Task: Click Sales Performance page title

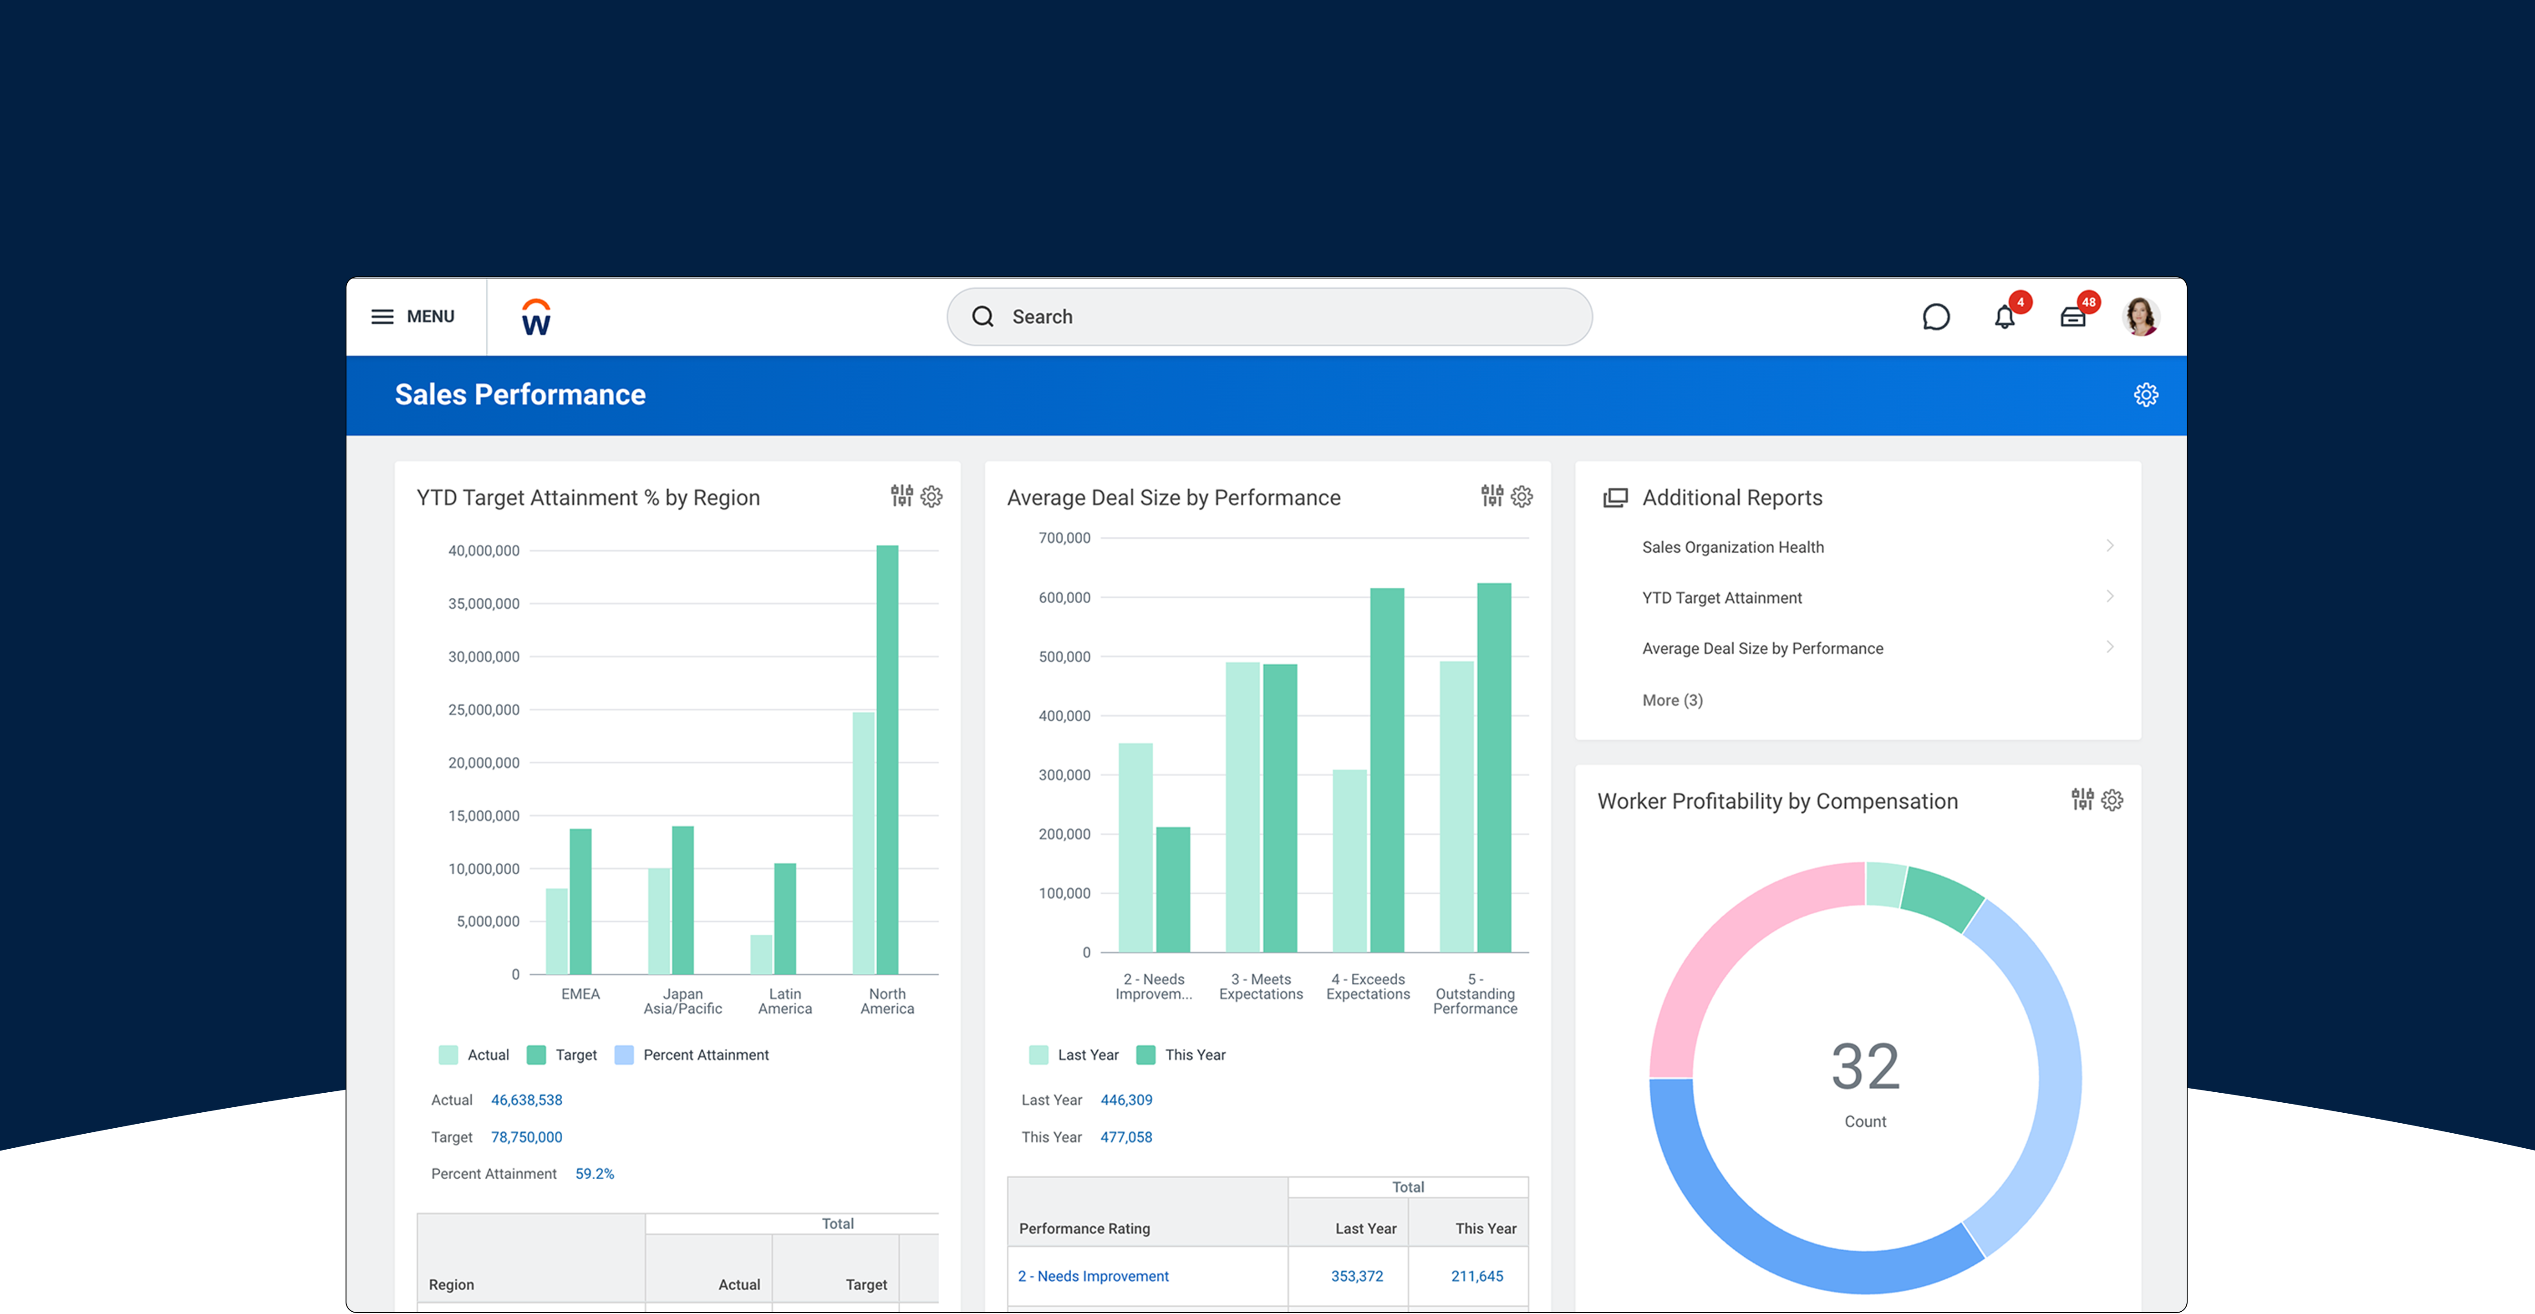Action: [x=520, y=395]
